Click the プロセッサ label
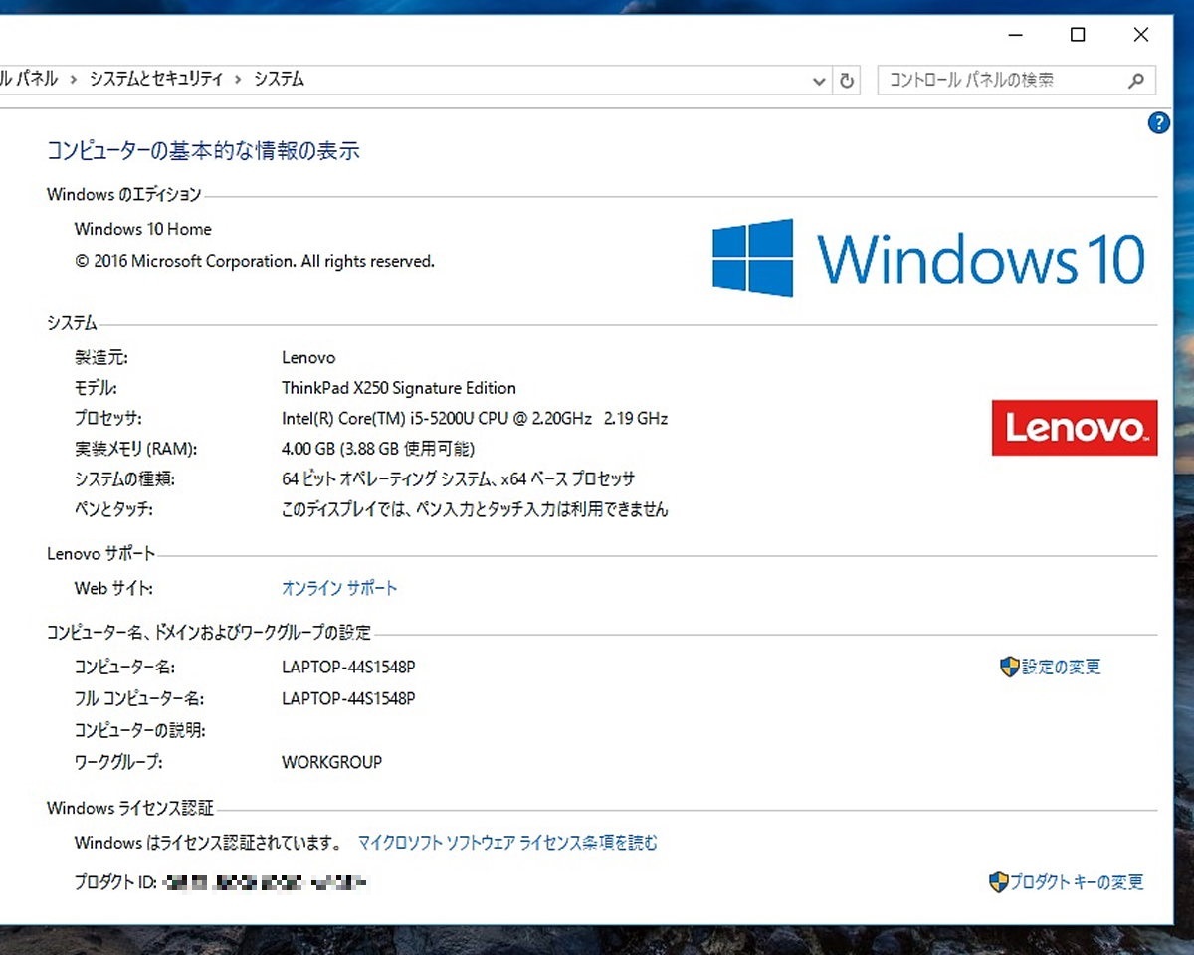The height and width of the screenshot is (955, 1194). point(107,418)
